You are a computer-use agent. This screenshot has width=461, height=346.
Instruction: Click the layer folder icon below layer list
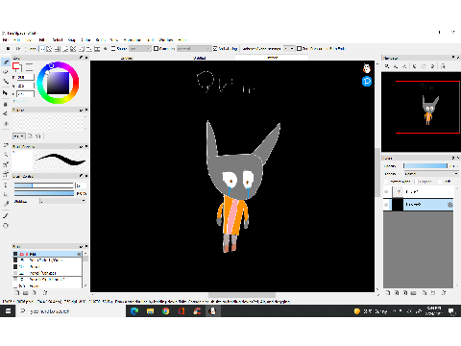pyautogui.click(x=413, y=293)
